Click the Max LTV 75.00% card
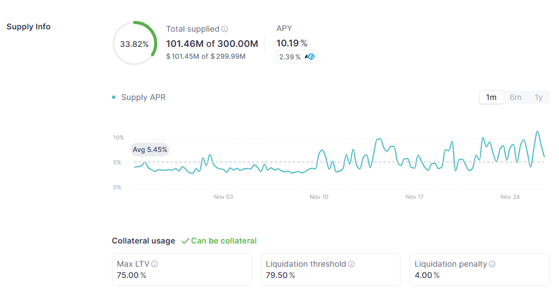 (182, 269)
